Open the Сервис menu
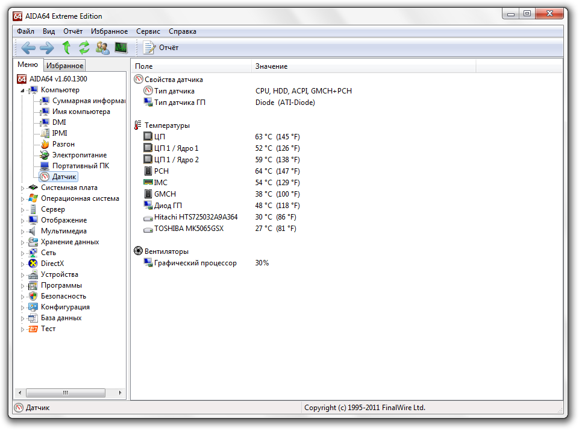This screenshot has height=430, width=579. pyautogui.click(x=148, y=31)
